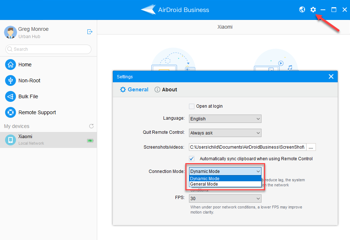Screen dimensions: 350x240
Task: Browse for screenshots folder with the ellipsis button
Action: [311, 147]
